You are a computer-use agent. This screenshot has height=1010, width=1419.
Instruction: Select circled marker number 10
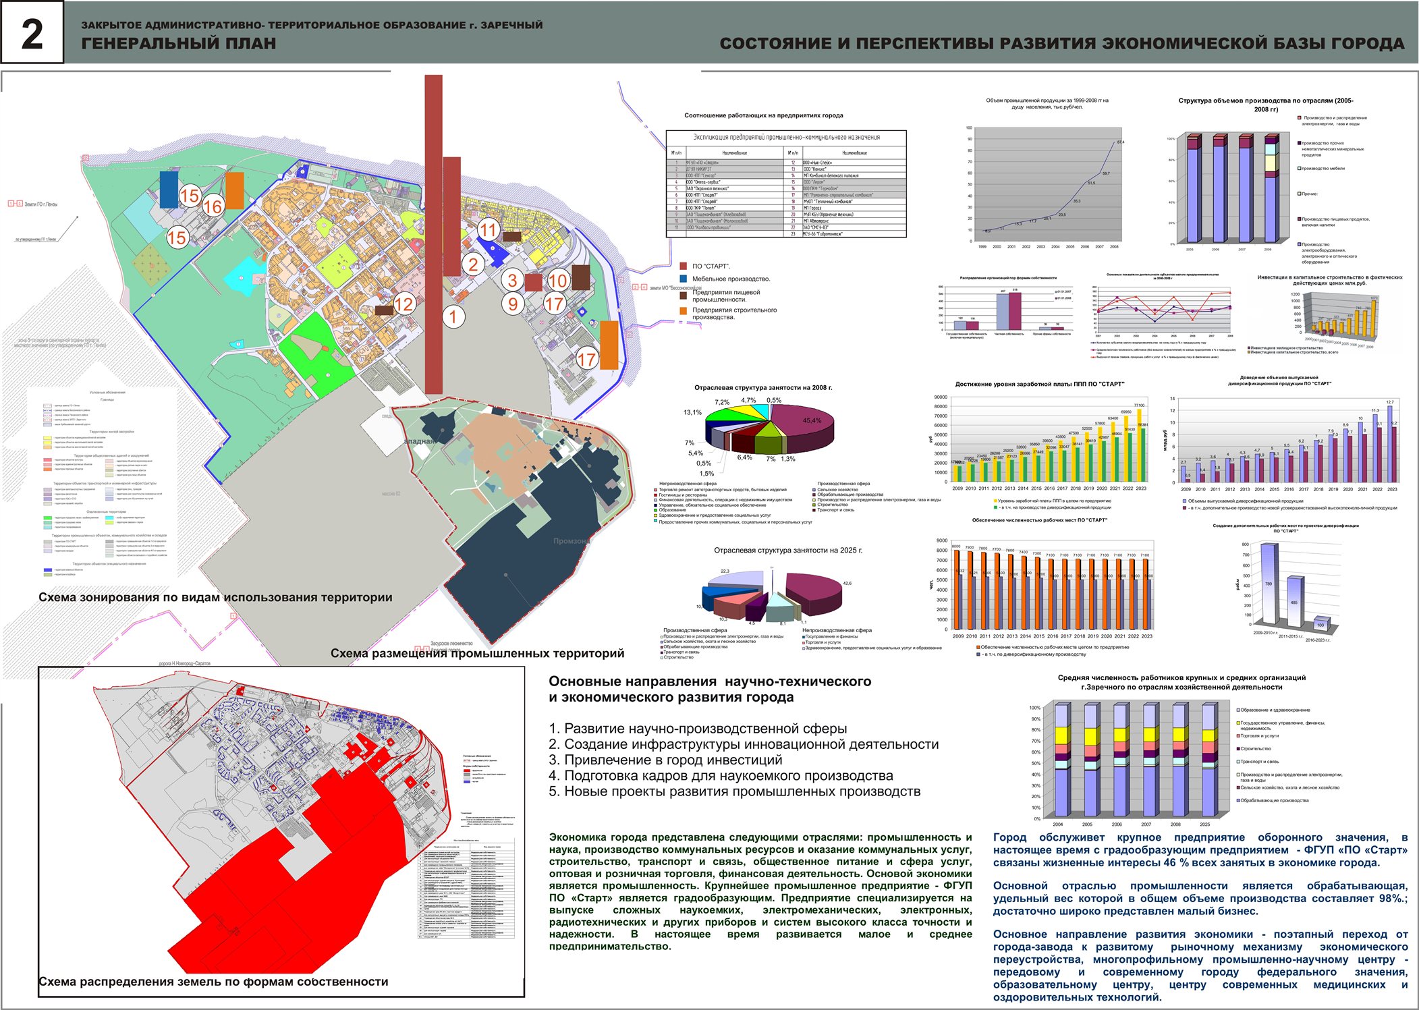557,281
